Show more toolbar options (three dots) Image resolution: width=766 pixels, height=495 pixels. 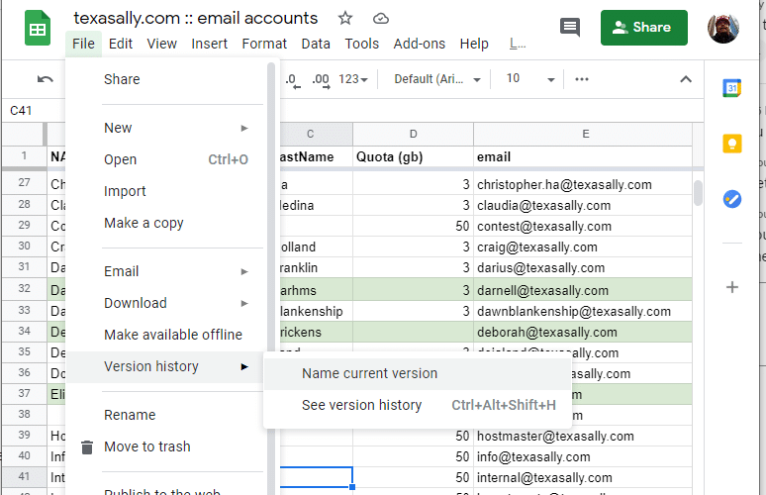(x=582, y=79)
